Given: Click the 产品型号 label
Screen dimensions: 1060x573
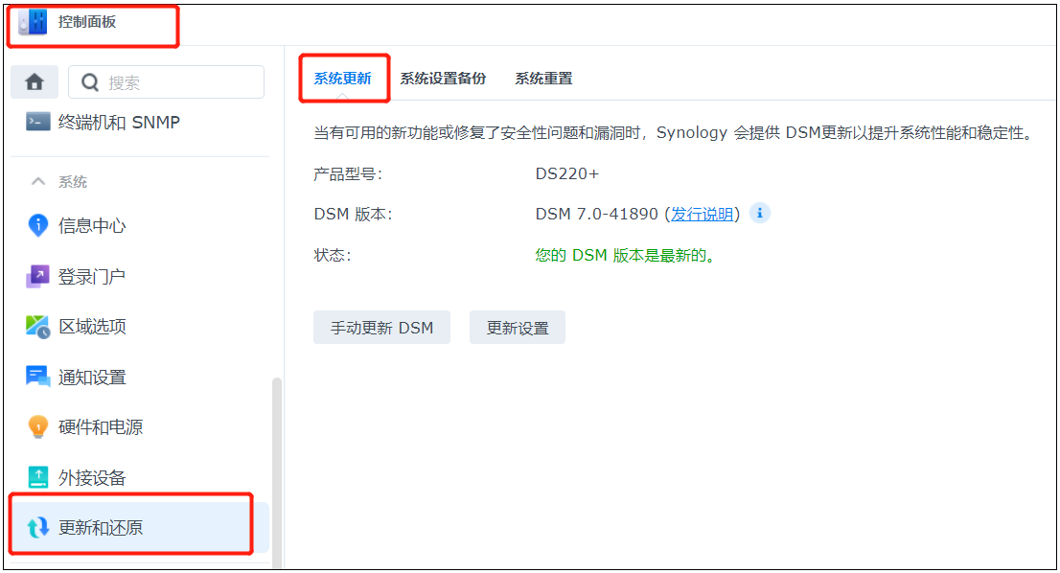Looking at the screenshot, I should pos(348,174).
